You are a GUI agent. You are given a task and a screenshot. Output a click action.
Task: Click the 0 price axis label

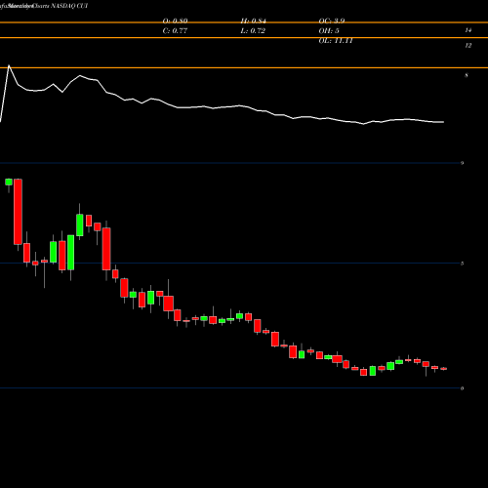(462, 388)
